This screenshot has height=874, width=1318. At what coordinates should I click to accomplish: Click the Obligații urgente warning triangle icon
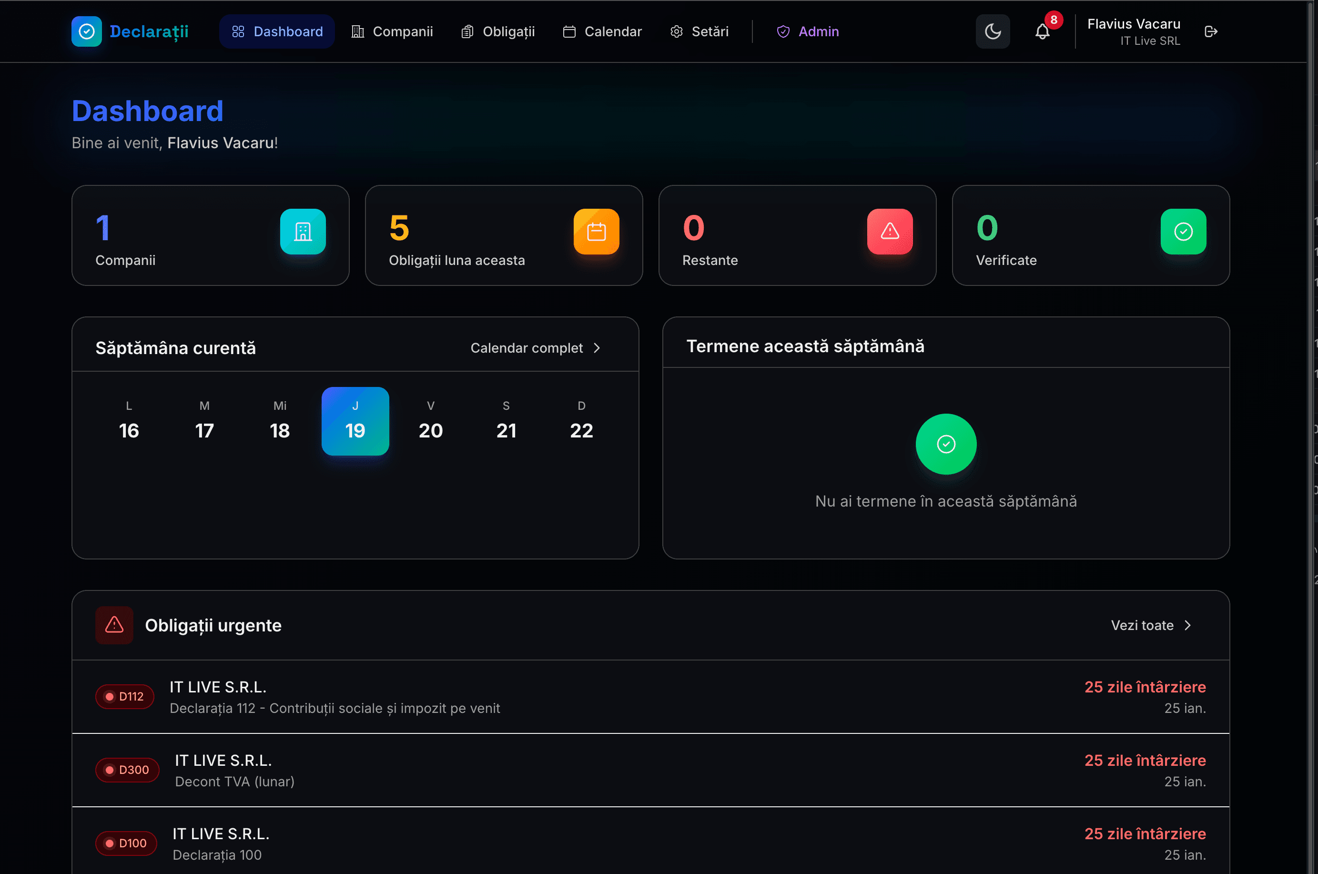coord(114,625)
